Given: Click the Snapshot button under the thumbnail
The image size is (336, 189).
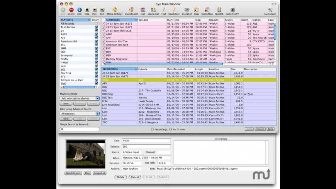Looking at the screenshot, I should click(99, 173).
